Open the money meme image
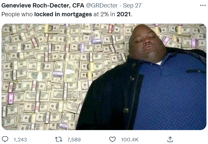The width and height of the screenshot is (208, 144). (x=104, y=77)
